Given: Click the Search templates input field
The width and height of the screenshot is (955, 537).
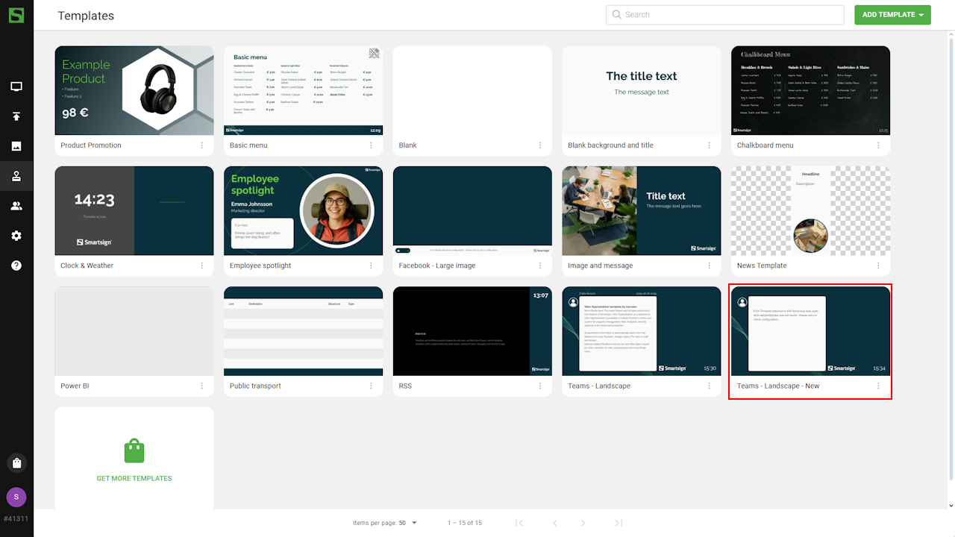Looking at the screenshot, I should 731,15.
